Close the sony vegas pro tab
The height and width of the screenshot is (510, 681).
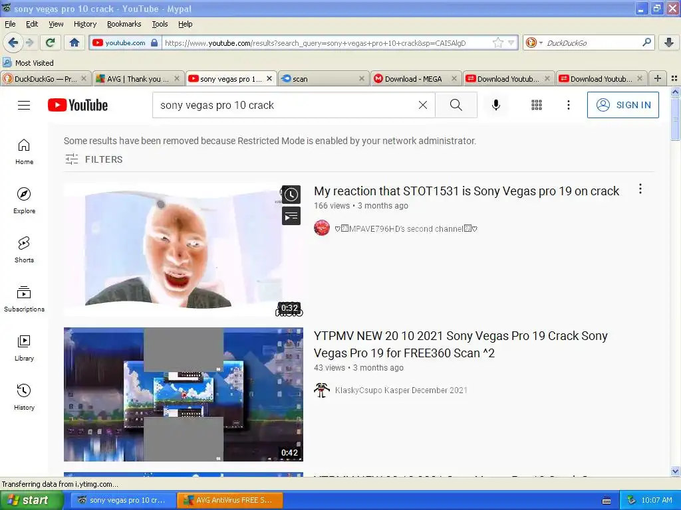tap(269, 78)
